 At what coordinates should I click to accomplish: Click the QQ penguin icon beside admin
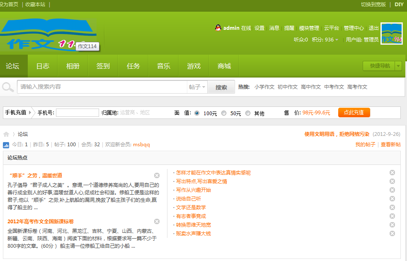(218, 28)
